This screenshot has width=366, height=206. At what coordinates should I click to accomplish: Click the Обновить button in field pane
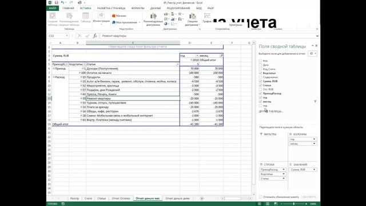pos(309,197)
